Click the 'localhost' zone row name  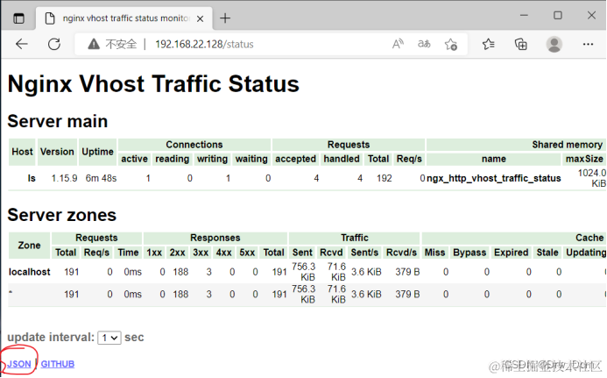pos(30,272)
